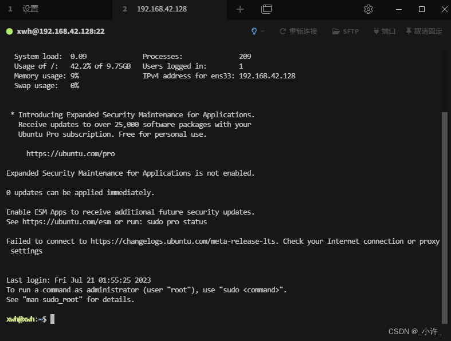
Task: Click the https://ubuntu.com/esm URL
Action: (66, 222)
